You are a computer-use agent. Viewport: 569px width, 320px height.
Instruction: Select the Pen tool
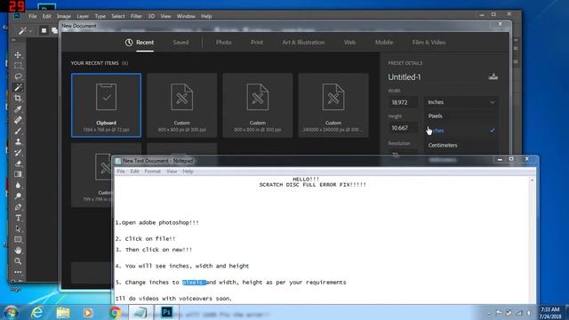click(18, 207)
